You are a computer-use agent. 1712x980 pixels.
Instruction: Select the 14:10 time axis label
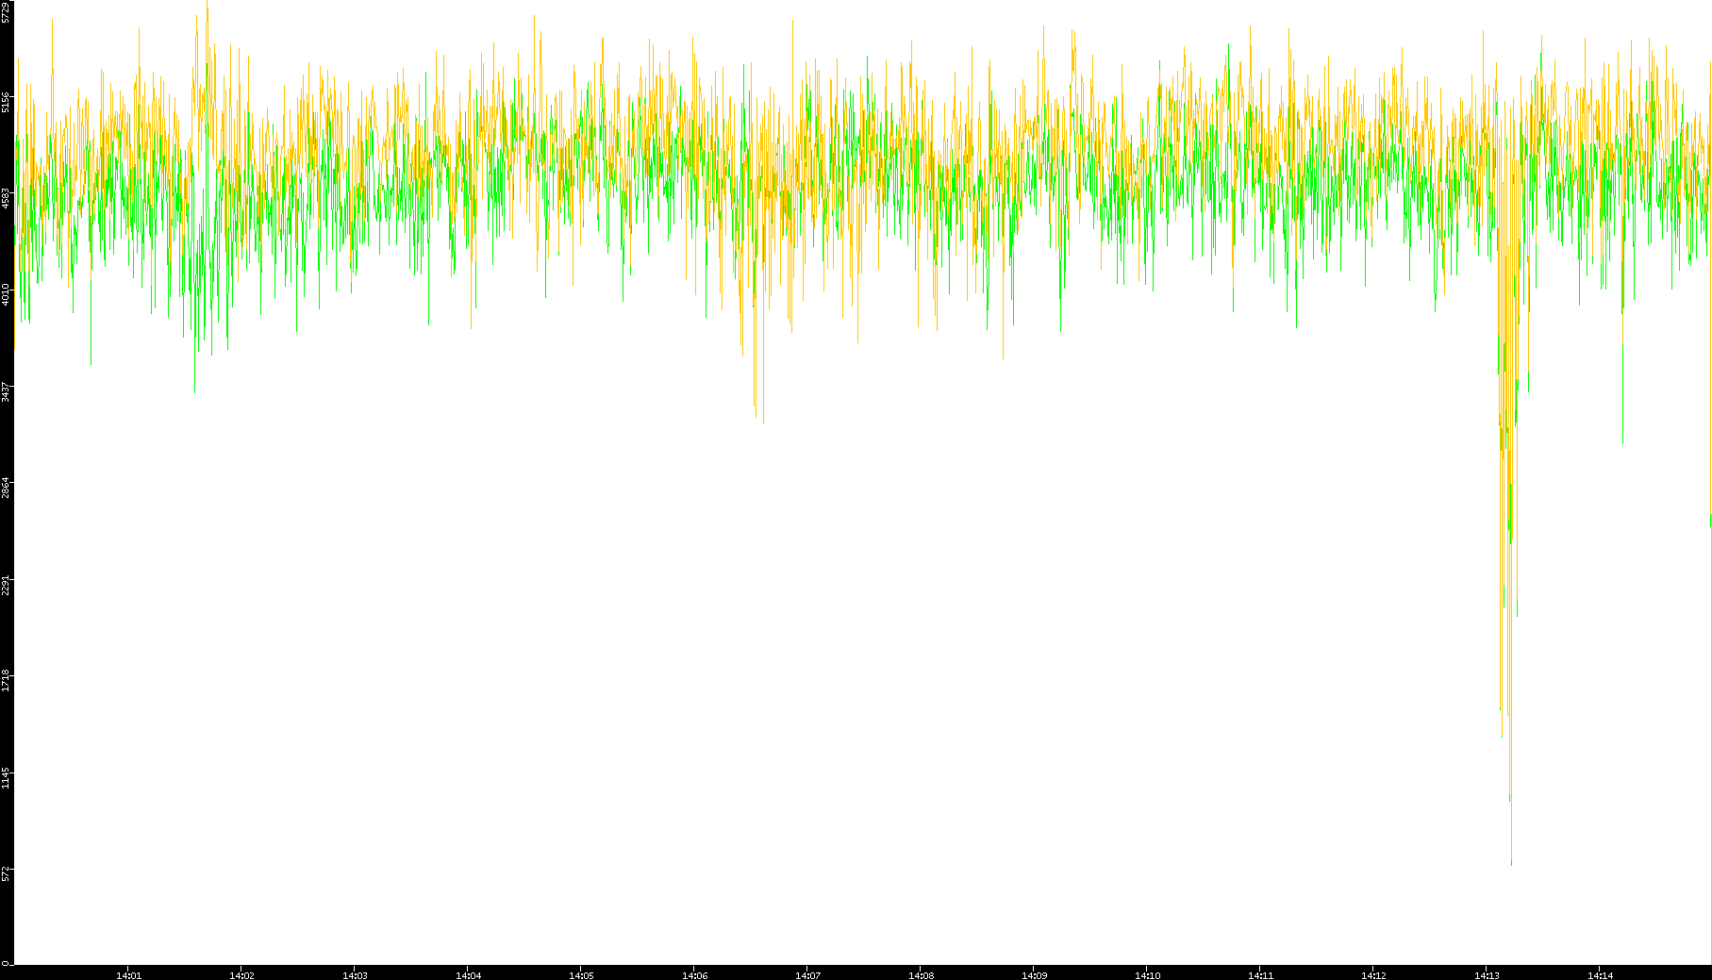coord(1147,975)
